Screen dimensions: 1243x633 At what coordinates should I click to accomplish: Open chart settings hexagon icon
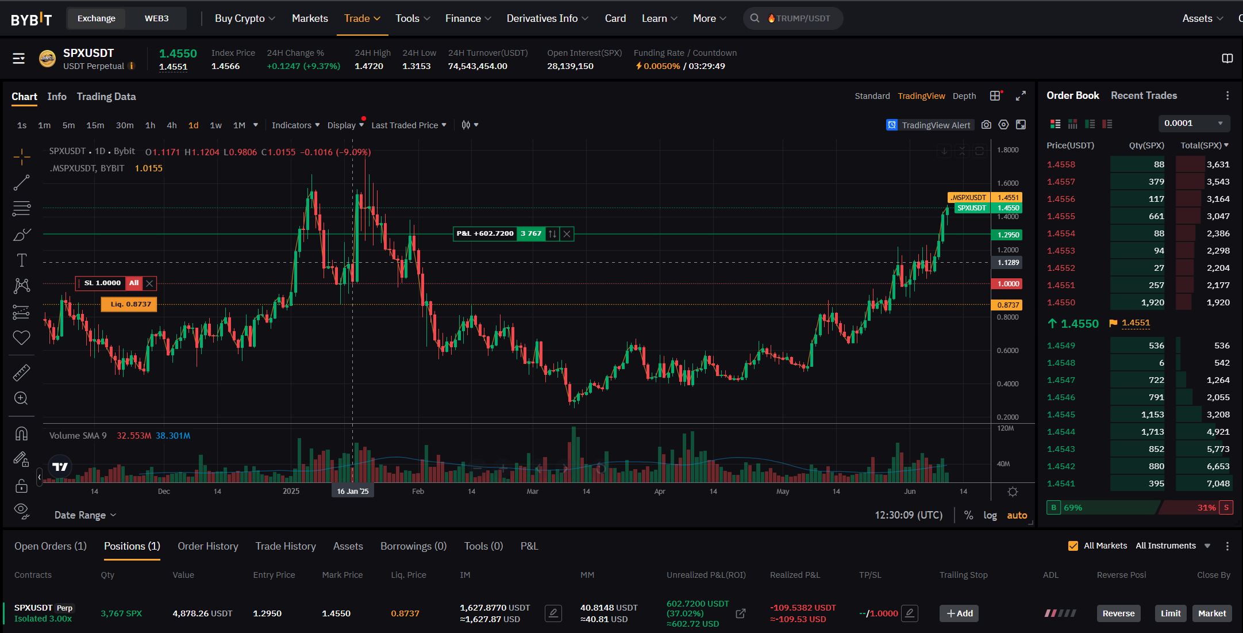coord(1003,125)
